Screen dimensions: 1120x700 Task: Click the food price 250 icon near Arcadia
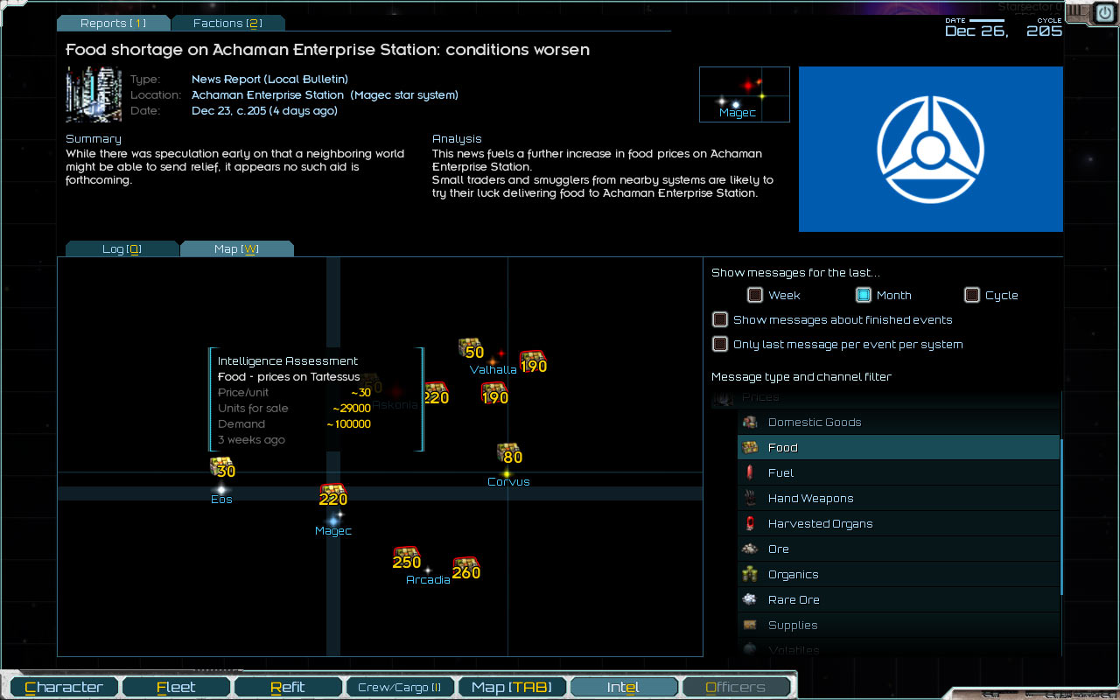pos(406,558)
